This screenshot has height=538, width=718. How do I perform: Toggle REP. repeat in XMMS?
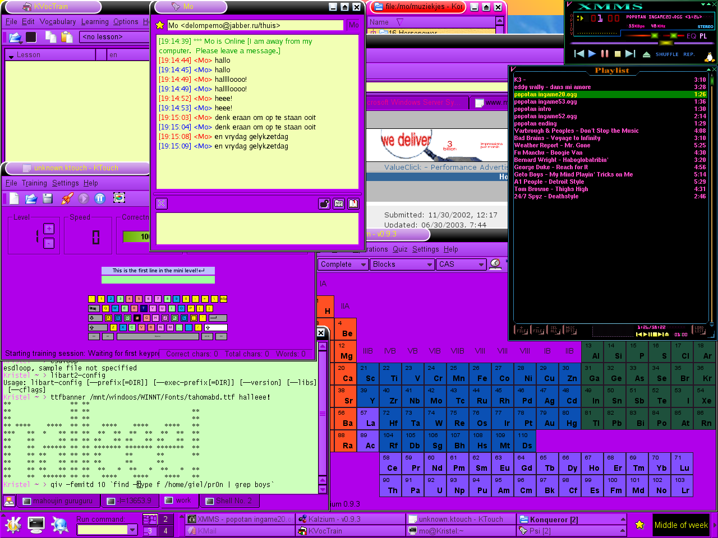coord(689,54)
